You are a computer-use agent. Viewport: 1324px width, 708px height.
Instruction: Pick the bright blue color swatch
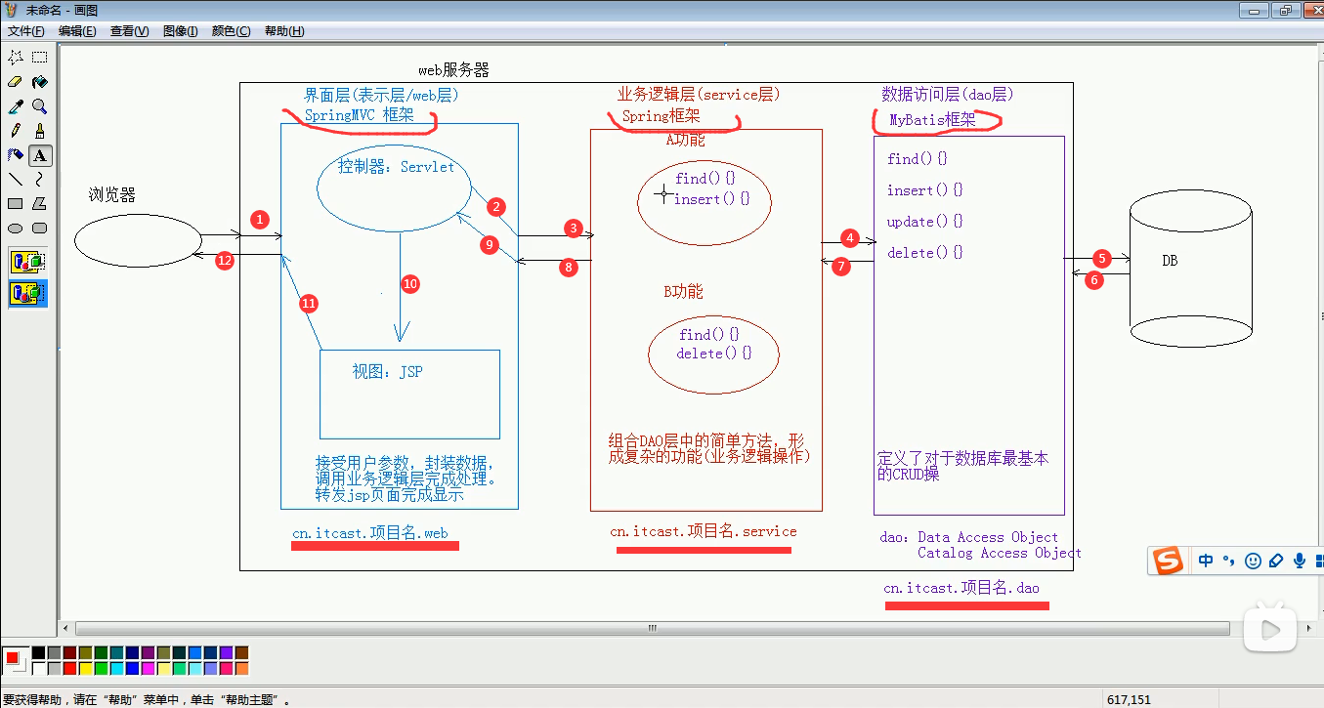click(132, 668)
